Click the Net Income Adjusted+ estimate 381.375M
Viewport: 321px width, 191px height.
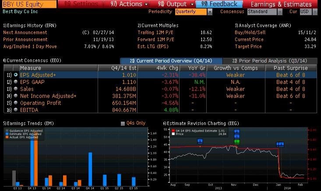[124, 96]
